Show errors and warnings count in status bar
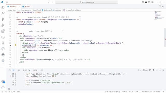 pyautogui.click(x=10, y=92)
